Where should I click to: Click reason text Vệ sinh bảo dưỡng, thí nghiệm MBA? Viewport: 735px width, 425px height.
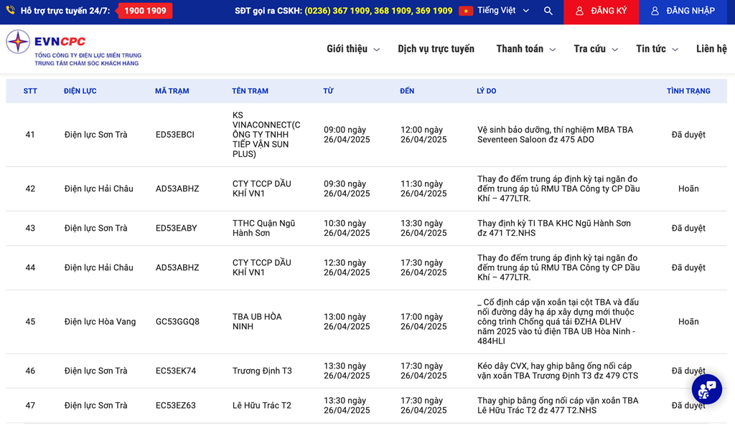(555, 134)
